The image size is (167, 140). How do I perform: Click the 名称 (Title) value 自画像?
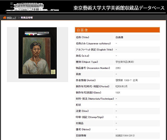[x=119, y=37]
